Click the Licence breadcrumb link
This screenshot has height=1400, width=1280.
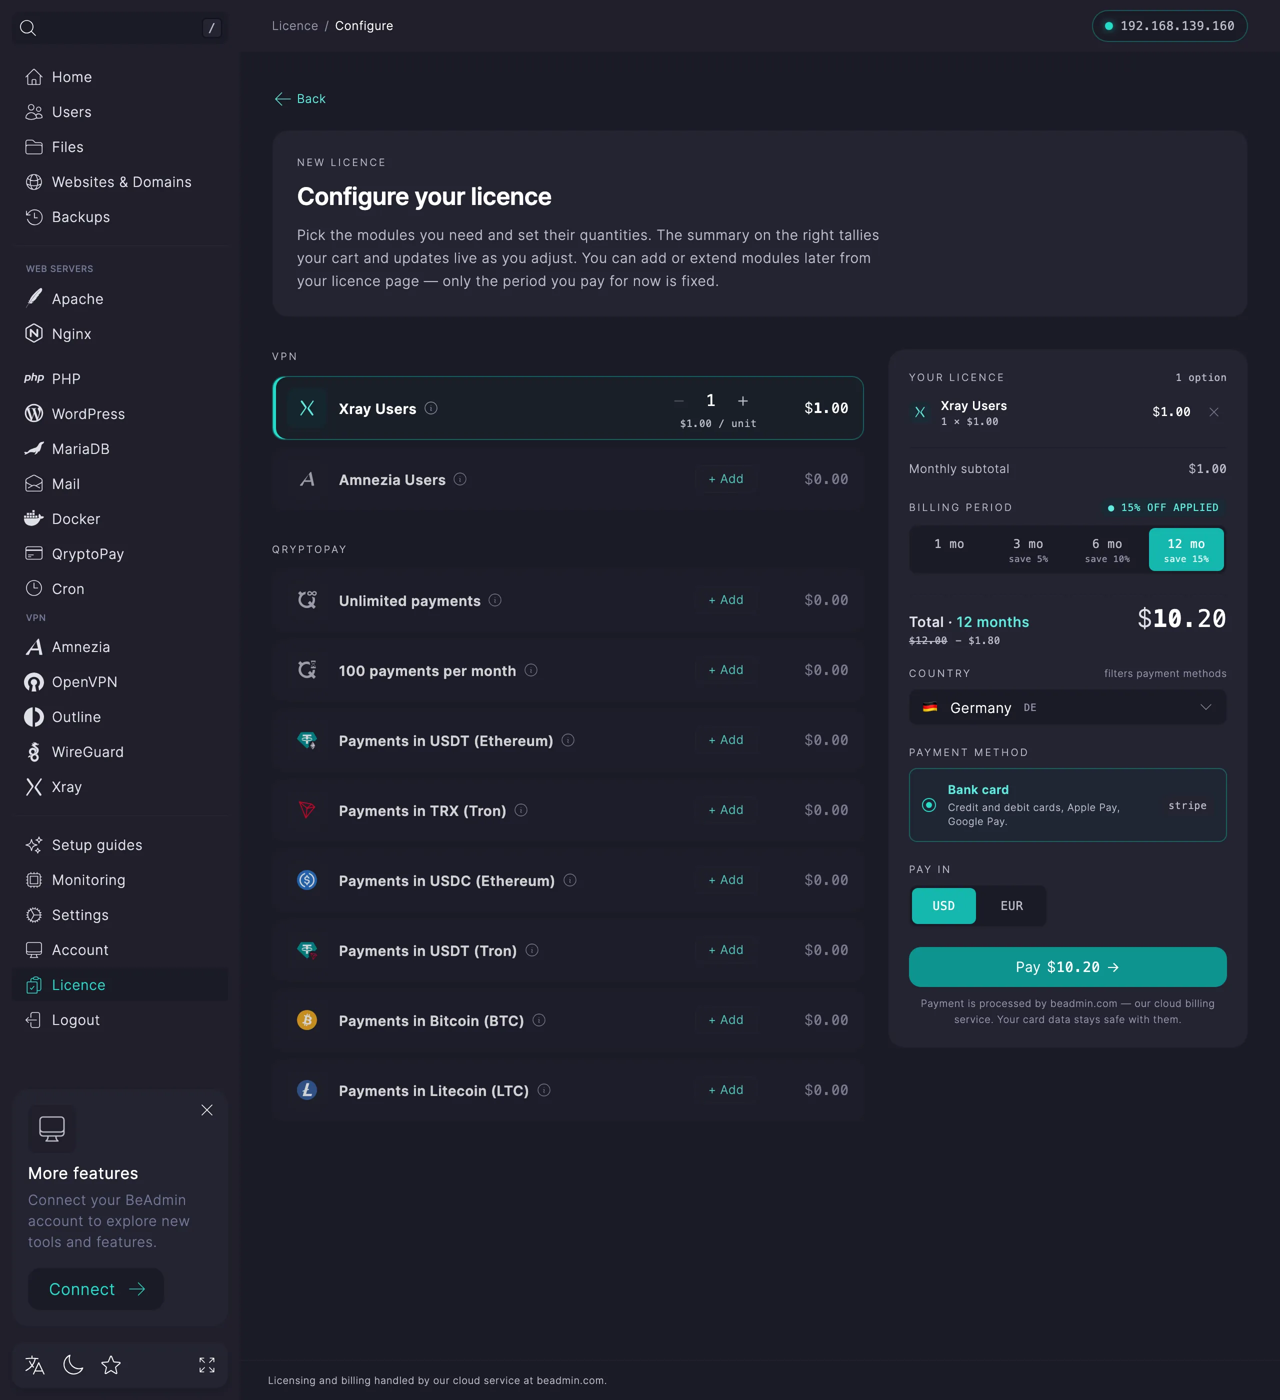[294, 25]
